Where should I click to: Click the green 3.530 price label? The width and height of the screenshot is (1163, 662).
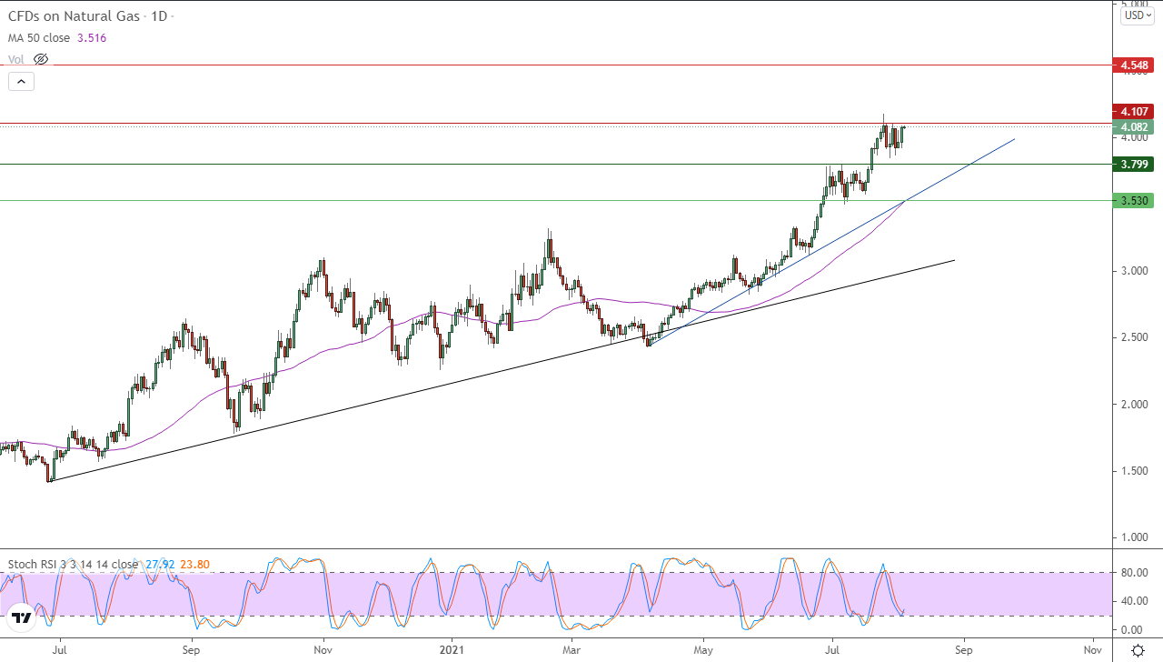[1133, 201]
